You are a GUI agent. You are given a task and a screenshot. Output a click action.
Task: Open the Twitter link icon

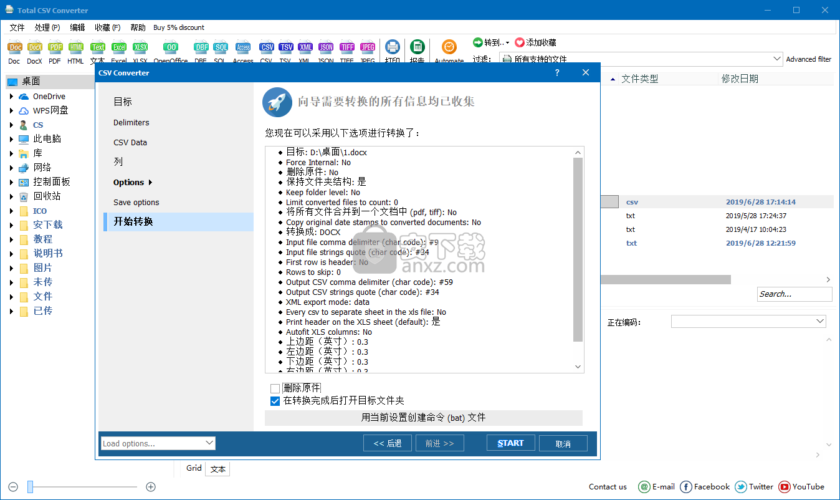741,487
